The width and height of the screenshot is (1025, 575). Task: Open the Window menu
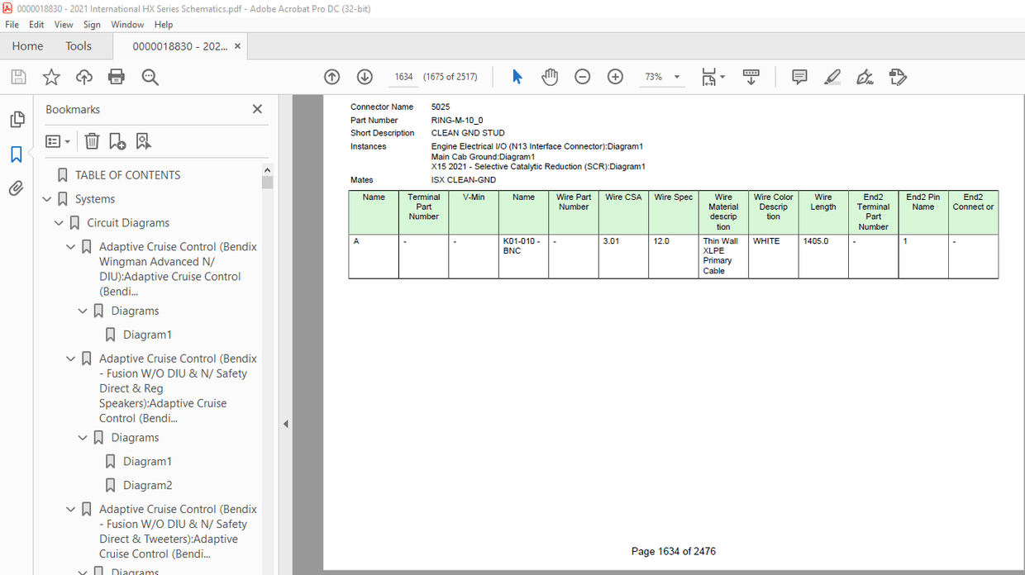pos(127,25)
